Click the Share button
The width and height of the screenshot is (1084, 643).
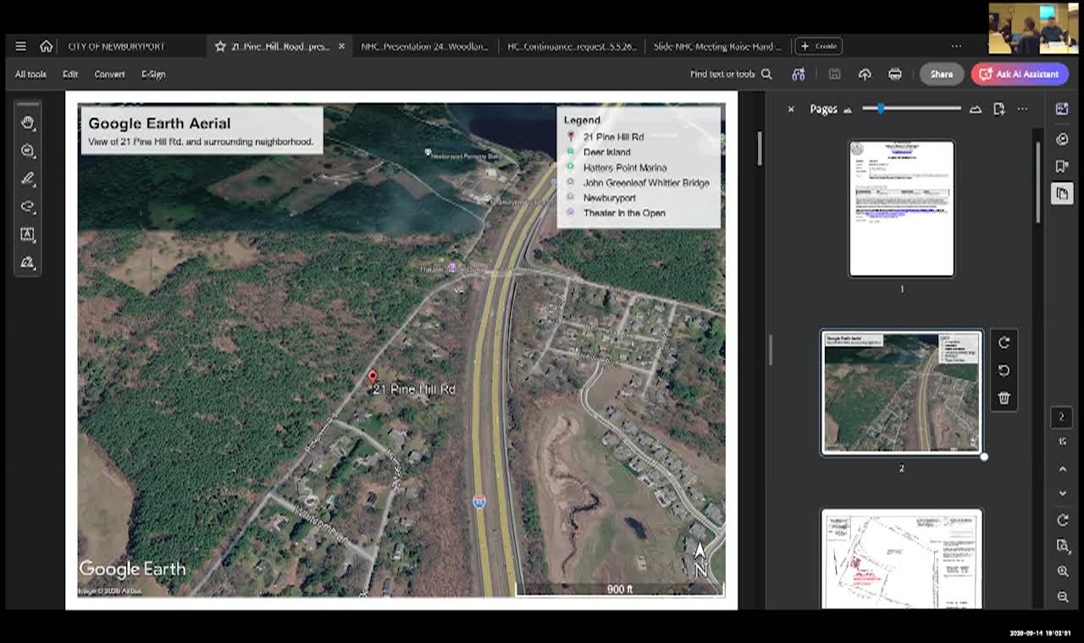tap(942, 74)
